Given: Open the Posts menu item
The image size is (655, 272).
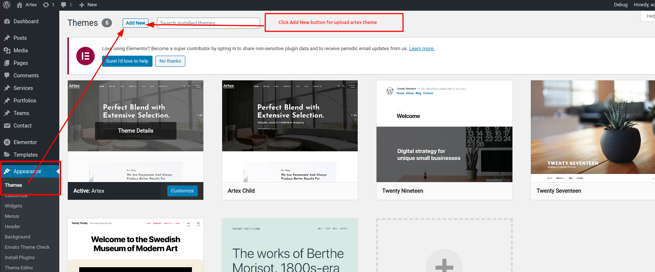Looking at the screenshot, I should tap(29, 38).
